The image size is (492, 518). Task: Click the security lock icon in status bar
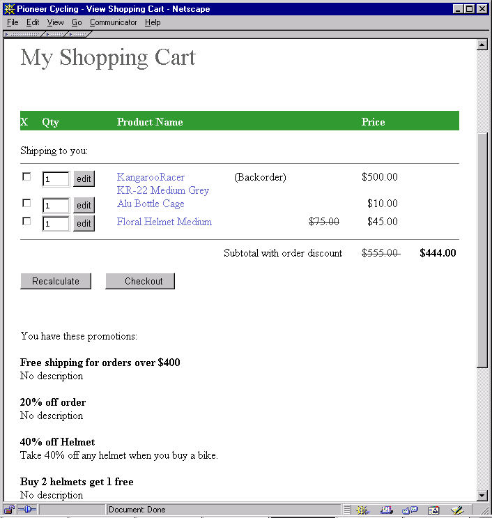click(9, 510)
